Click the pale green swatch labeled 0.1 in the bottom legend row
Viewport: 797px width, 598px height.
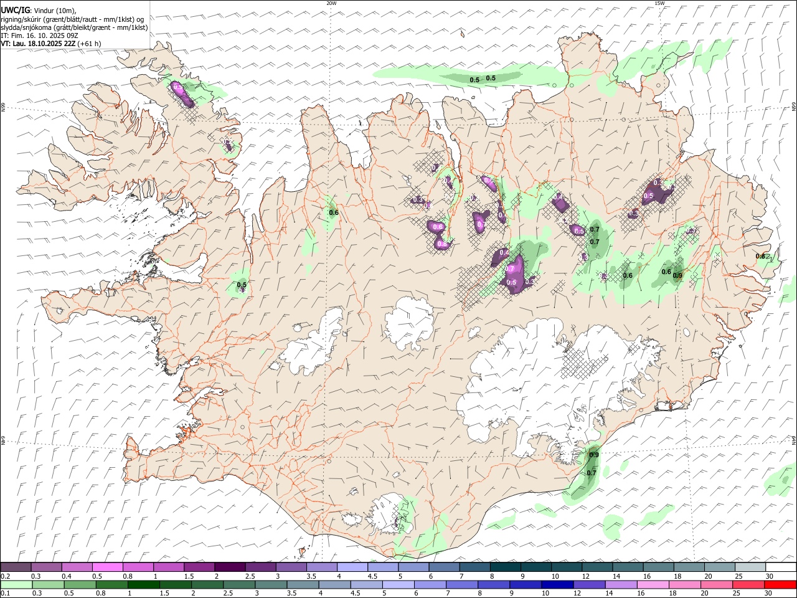coord(16,584)
